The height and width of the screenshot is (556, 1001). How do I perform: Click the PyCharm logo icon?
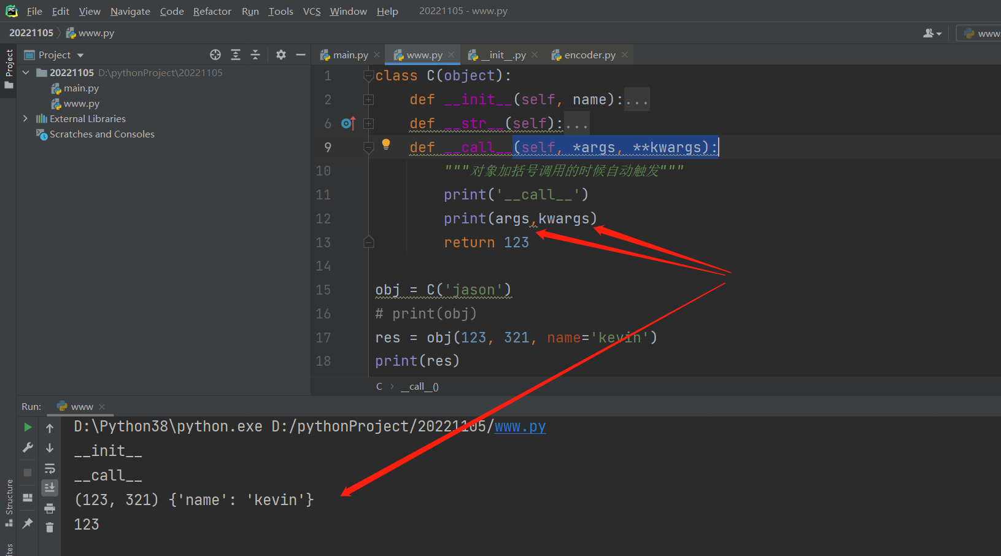11,11
